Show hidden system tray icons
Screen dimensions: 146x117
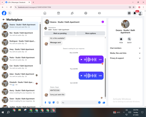(x=124, y=112)
